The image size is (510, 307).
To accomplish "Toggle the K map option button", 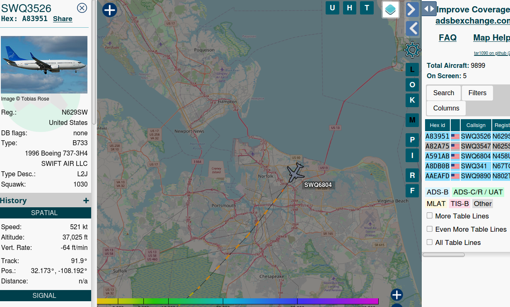I will [x=412, y=100].
